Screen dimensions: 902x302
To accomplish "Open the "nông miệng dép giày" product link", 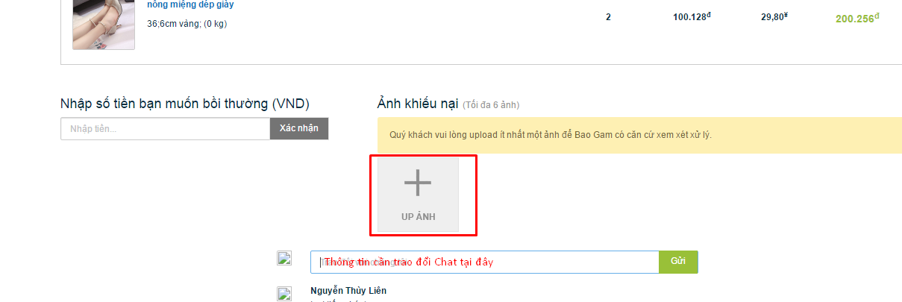I will coord(190,4).
